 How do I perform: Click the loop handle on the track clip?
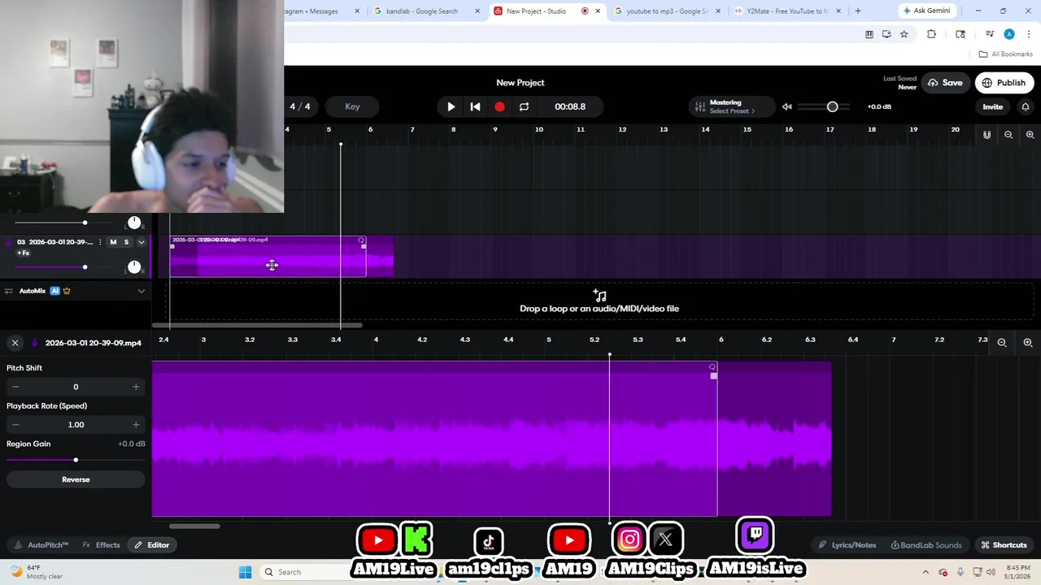[361, 240]
